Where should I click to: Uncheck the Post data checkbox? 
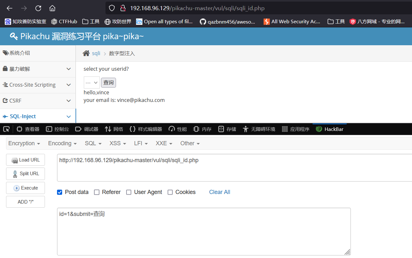(60, 192)
